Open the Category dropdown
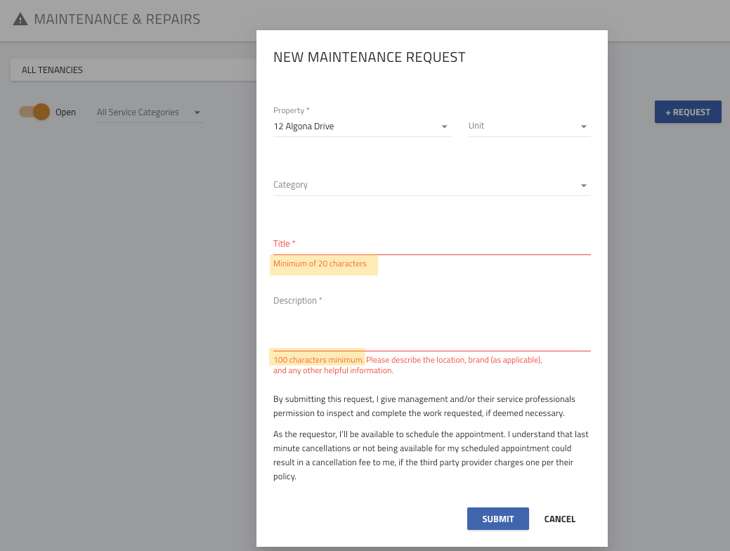Screen dimensions: 730x551 pyautogui.click(x=431, y=185)
